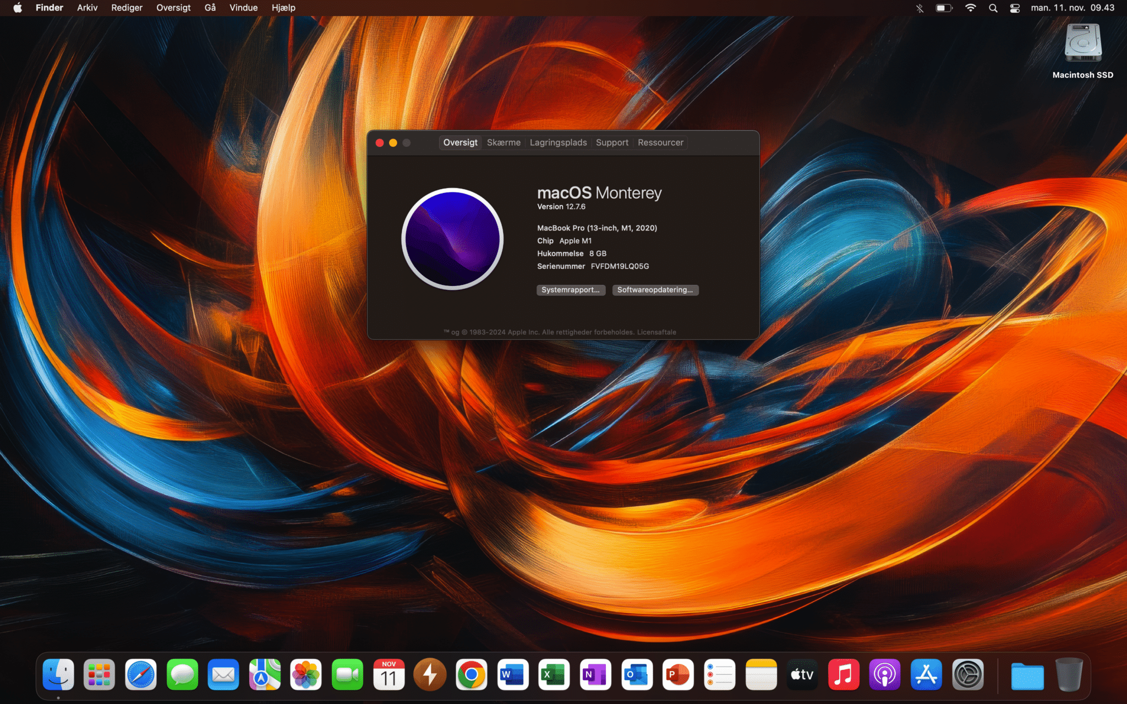The image size is (1127, 704).
Task: Open the App Store icon
Action: point(926,675)
